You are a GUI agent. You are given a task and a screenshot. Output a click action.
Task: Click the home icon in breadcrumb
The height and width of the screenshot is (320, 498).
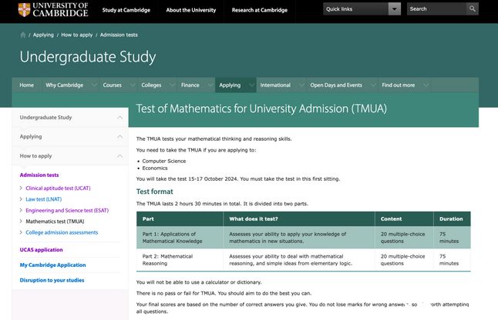click(23, 35)
